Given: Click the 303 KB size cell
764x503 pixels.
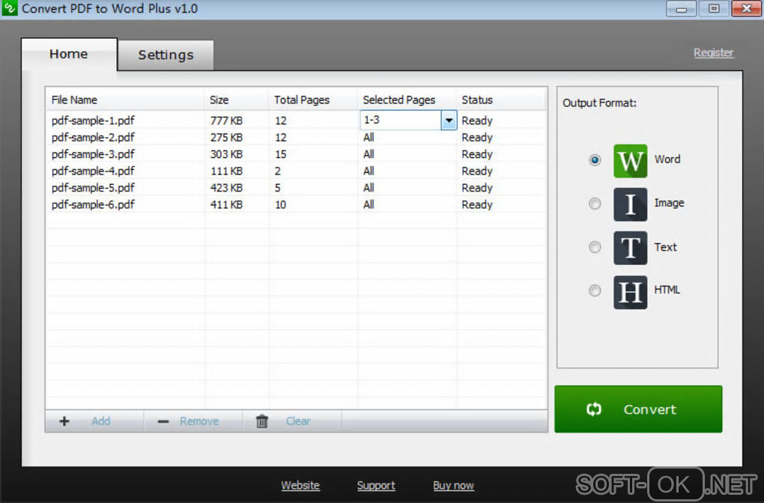Looking at the screenshot, I should (226, 154).
